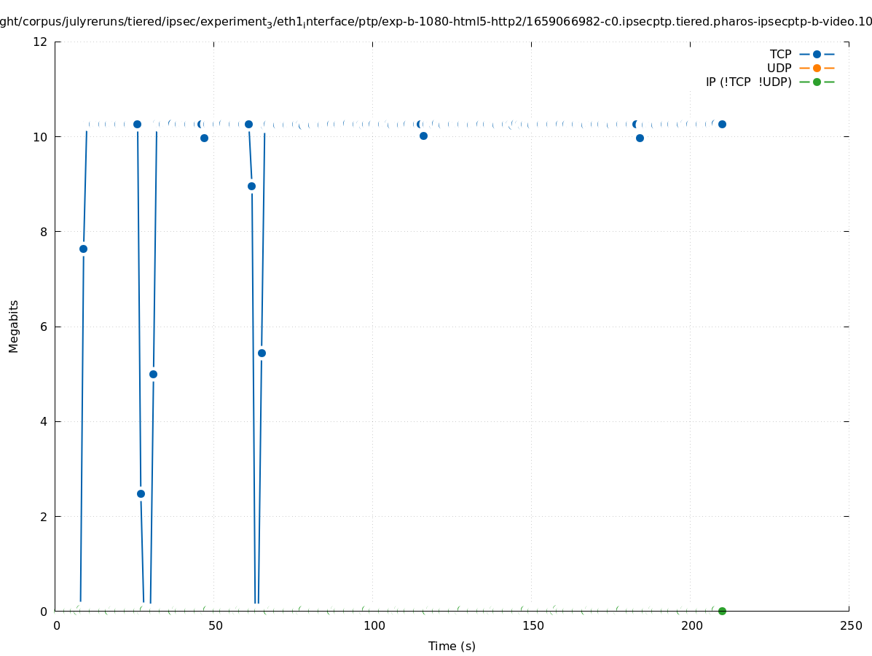This screenshot has width=872, height=656.
Task: Click the 100 tick label on the x-axis
Action: coord(374,626)
